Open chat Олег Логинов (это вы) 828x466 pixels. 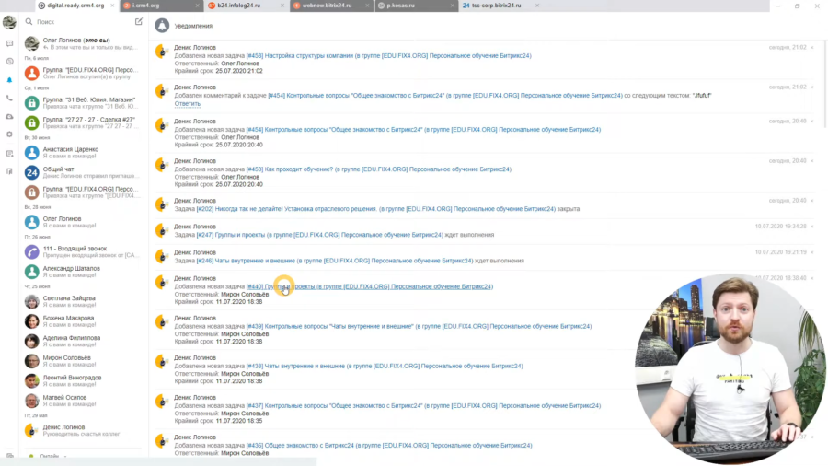(x=82, y=43)
